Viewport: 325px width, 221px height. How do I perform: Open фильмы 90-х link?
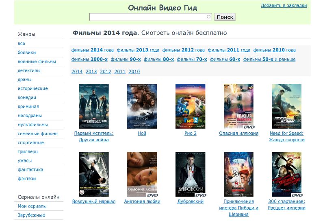[x=126, y=59]
